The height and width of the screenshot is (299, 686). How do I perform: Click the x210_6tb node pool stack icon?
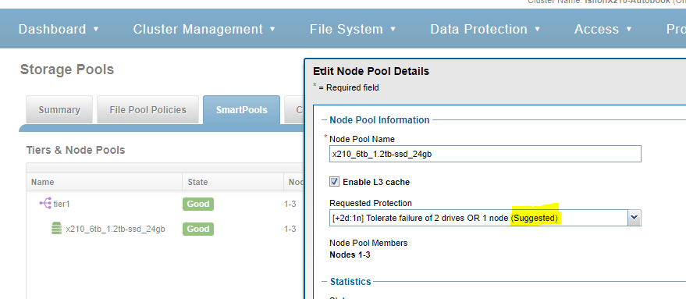(56, 229)
